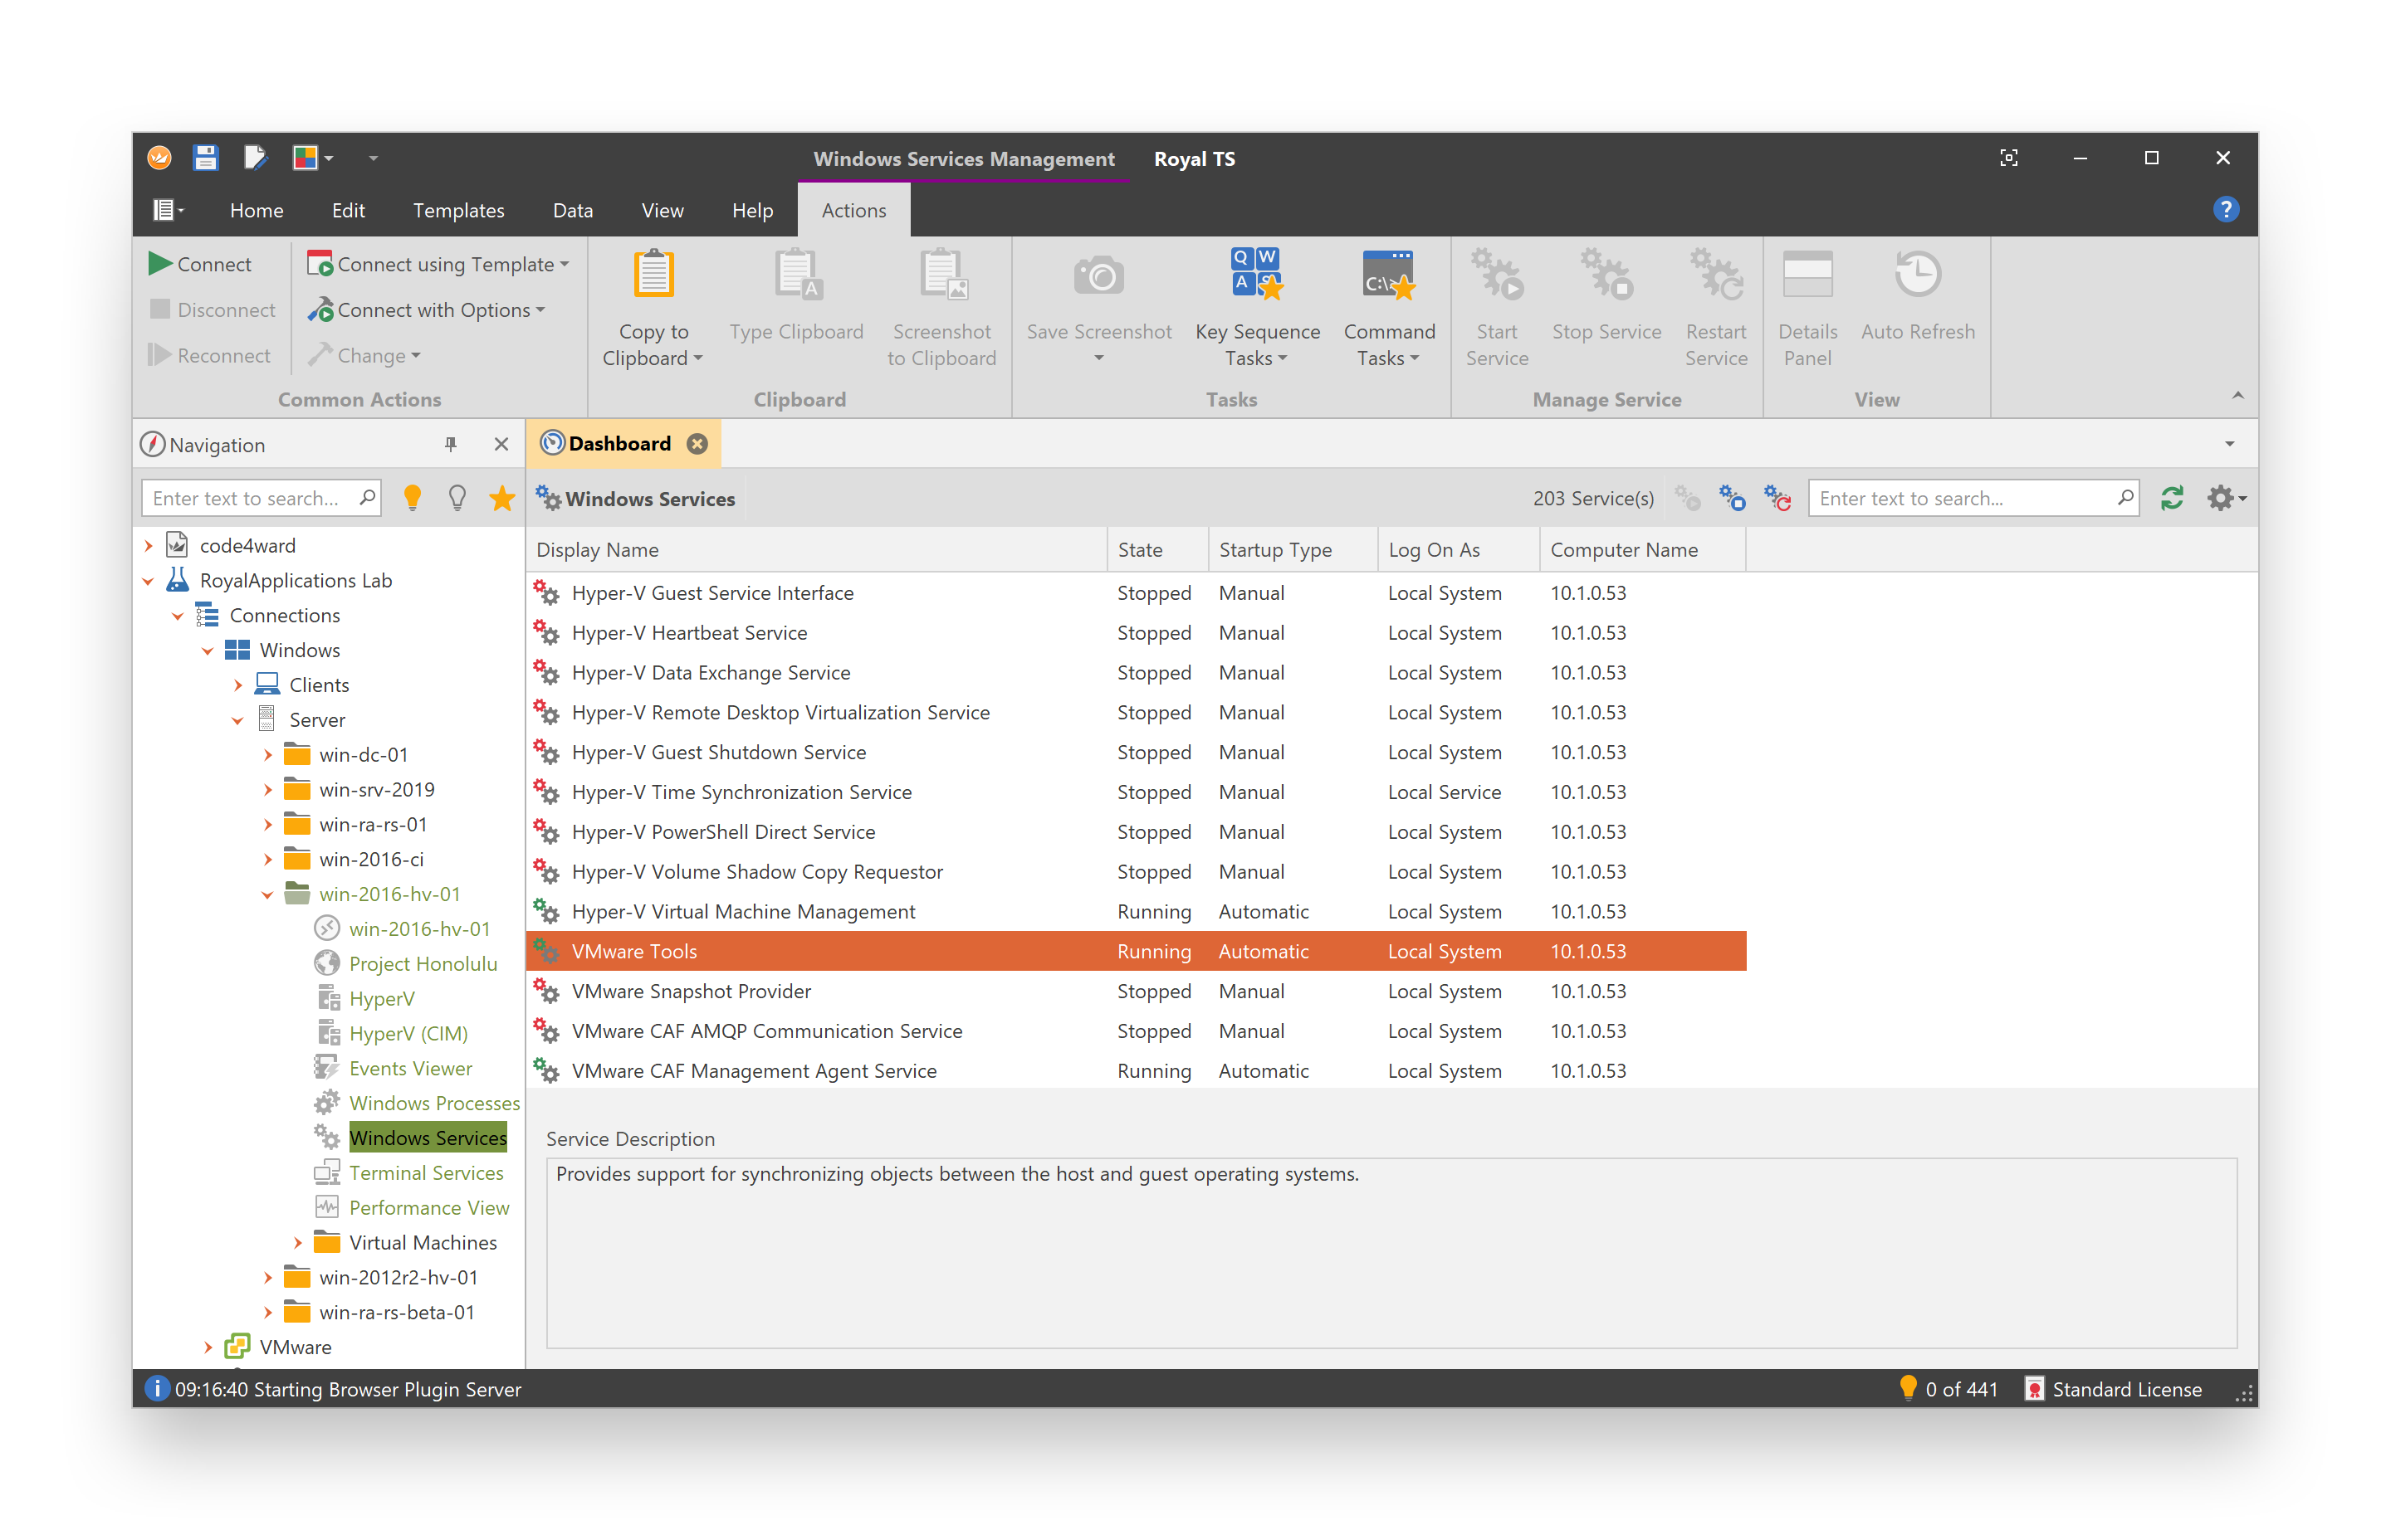Image resolution: width=2391 pixels, height=1540 pixels.
Task: Expand the win-dc-01 folder
Action: [268, 756]
